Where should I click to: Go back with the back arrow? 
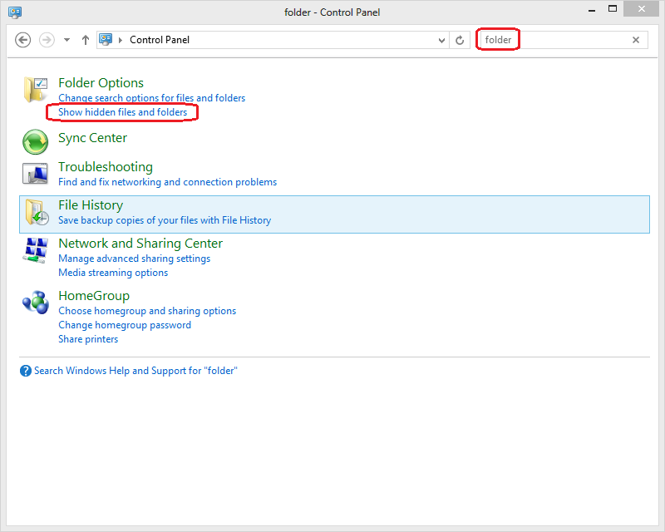23,40
